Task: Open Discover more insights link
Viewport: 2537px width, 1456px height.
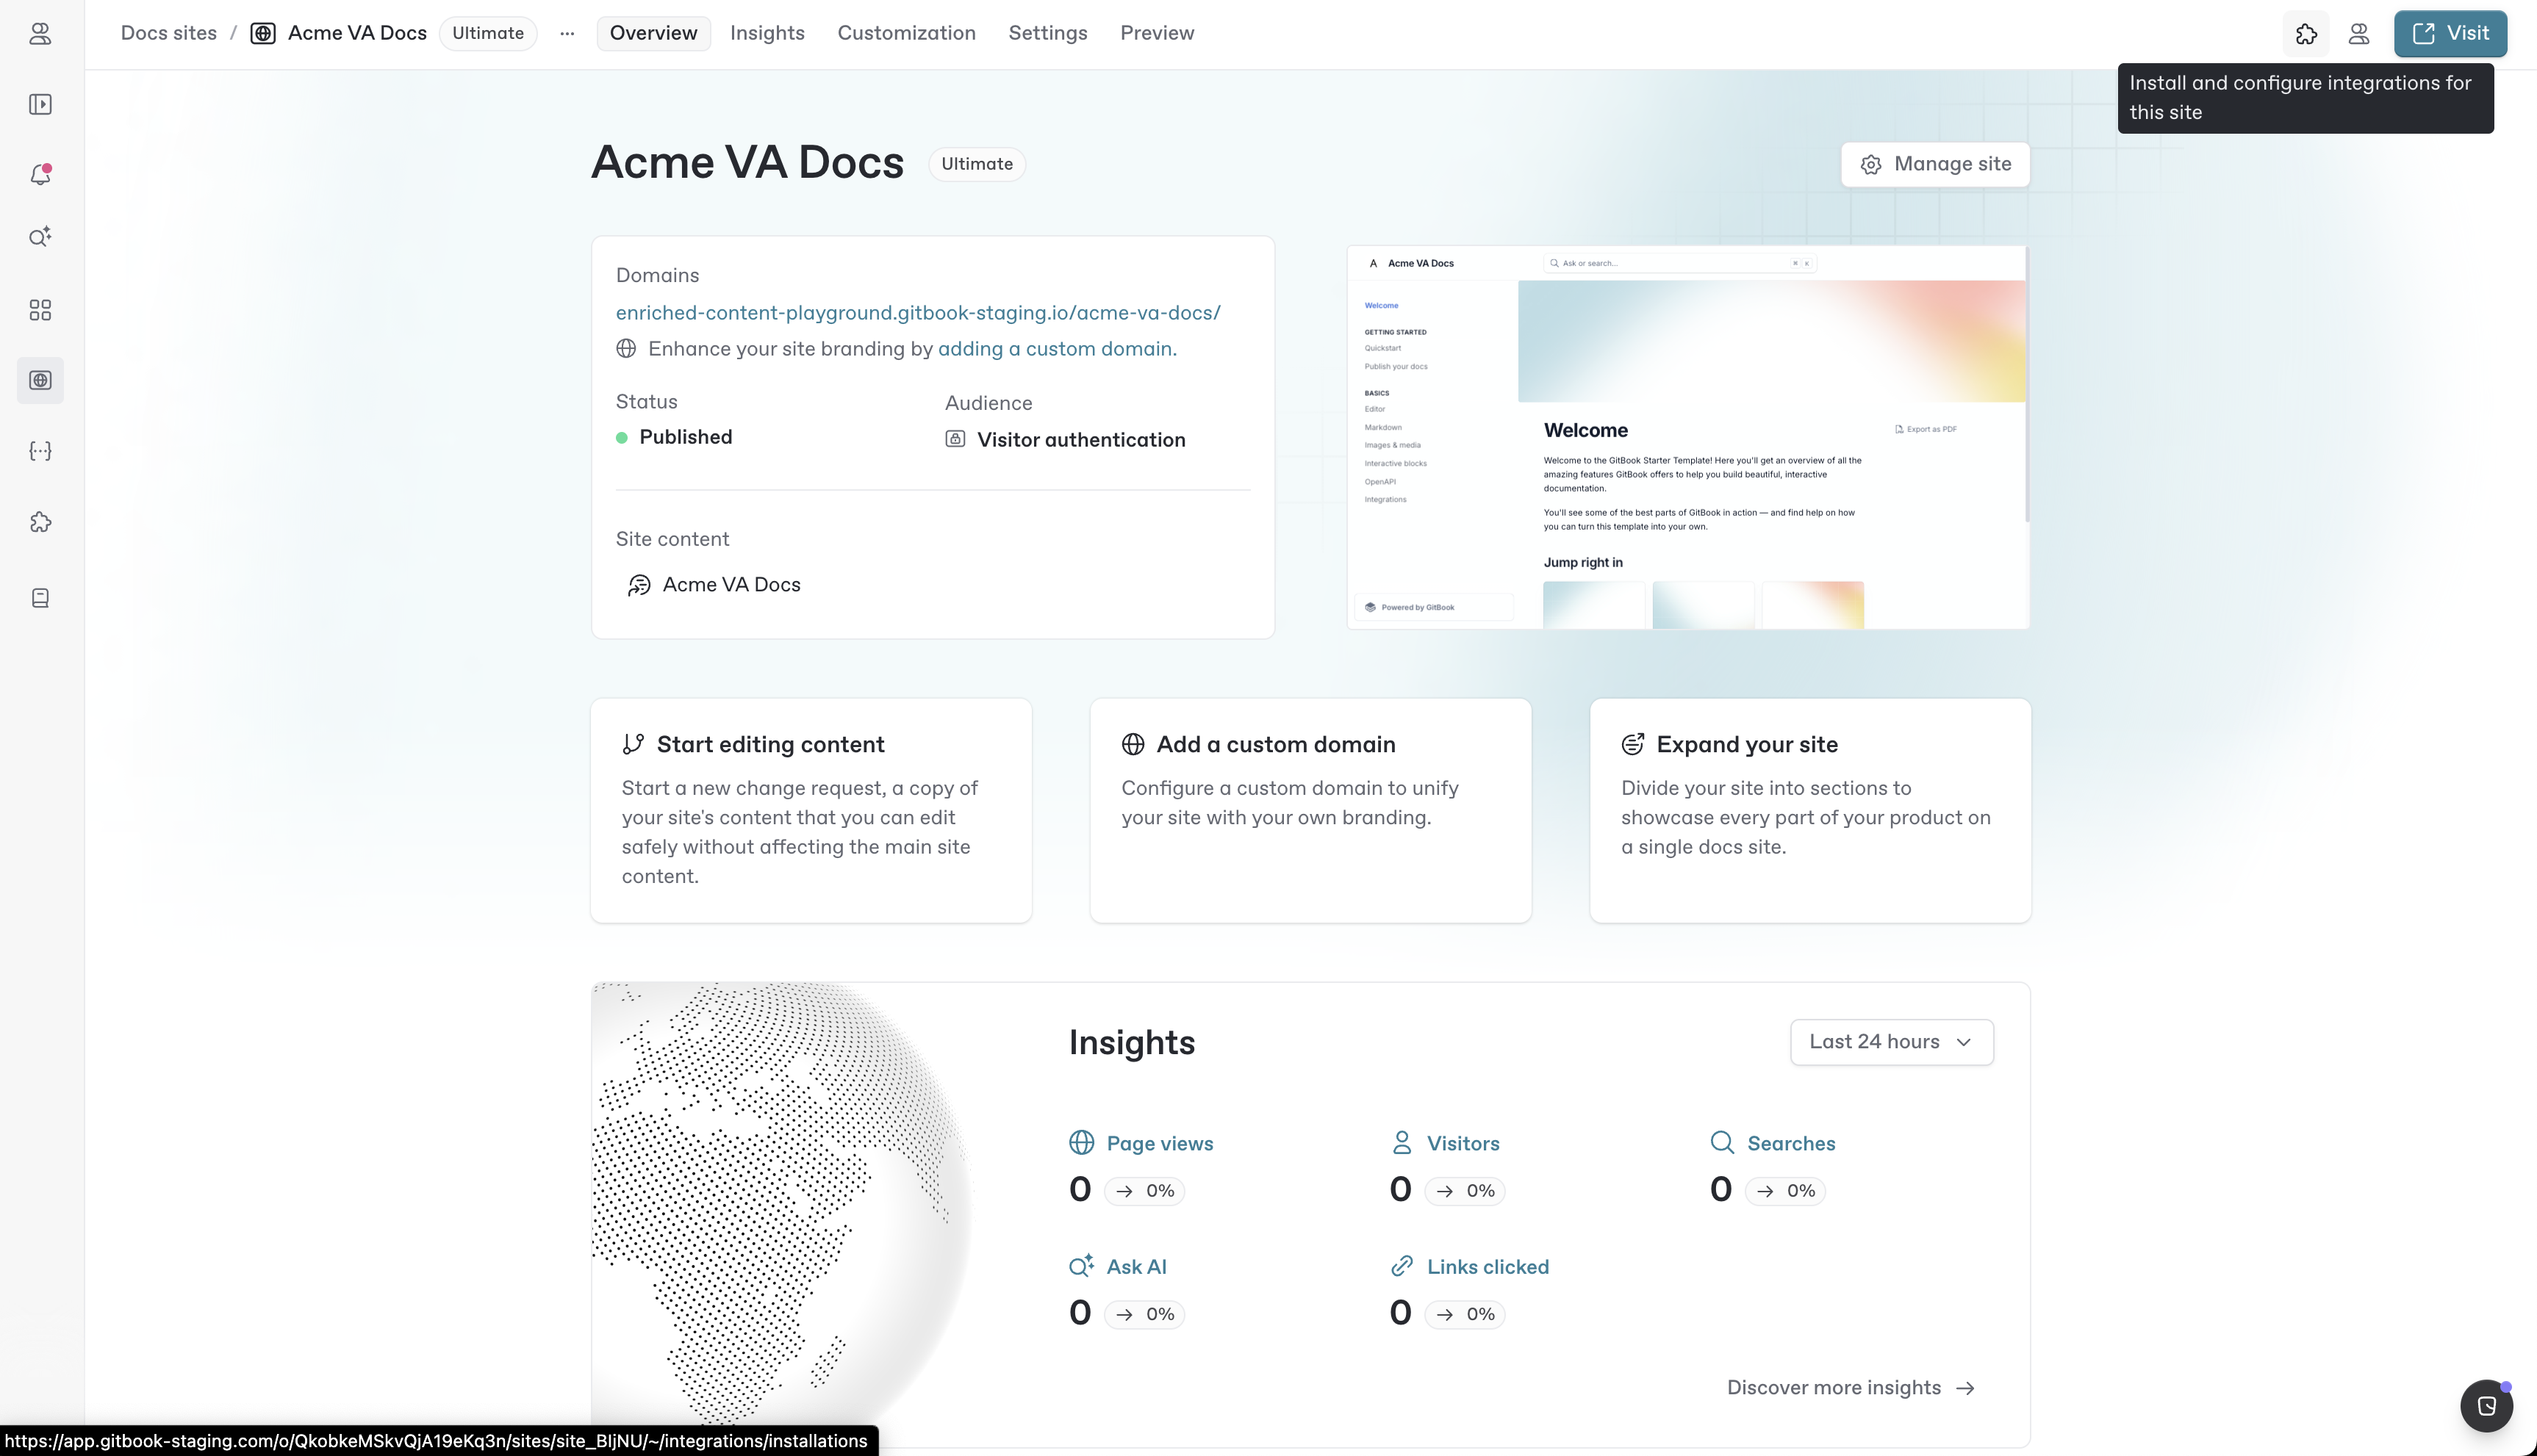Action: coord(1850,1387)
